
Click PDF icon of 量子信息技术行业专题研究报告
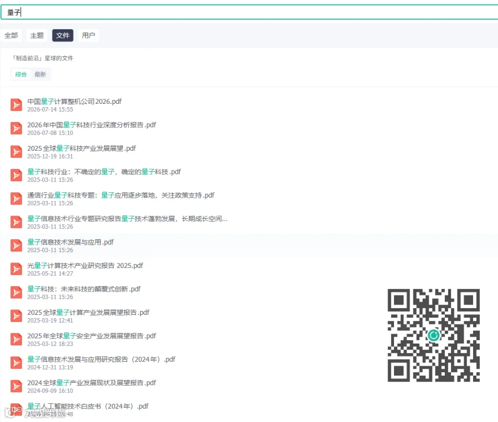pos(16,222)
